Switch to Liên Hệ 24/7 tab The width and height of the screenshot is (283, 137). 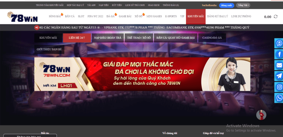[x=77, y=38]
